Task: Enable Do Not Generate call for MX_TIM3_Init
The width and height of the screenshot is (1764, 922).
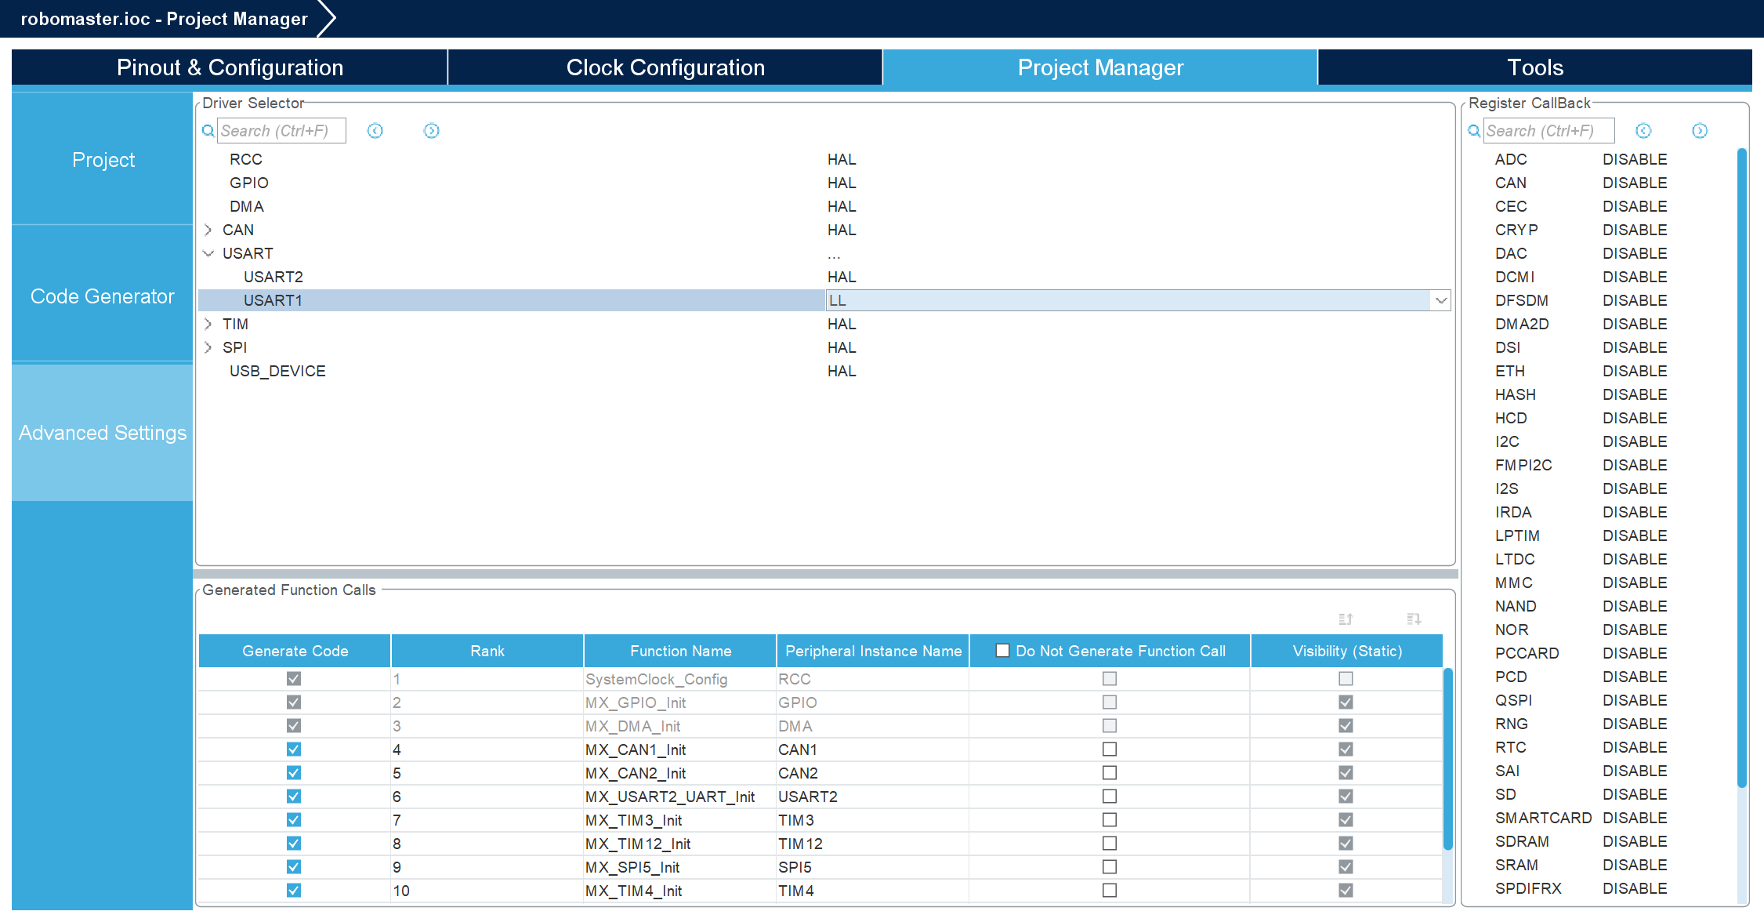Action: click(x=1110, y=820)
